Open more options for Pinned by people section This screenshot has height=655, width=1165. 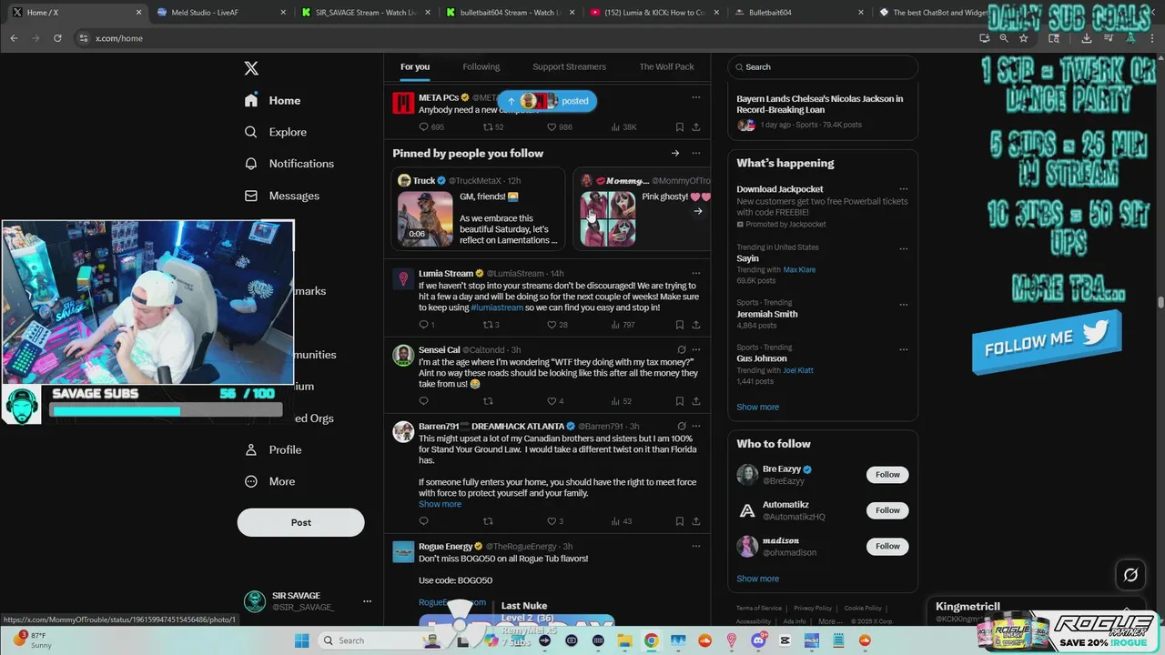coord(696,153)
